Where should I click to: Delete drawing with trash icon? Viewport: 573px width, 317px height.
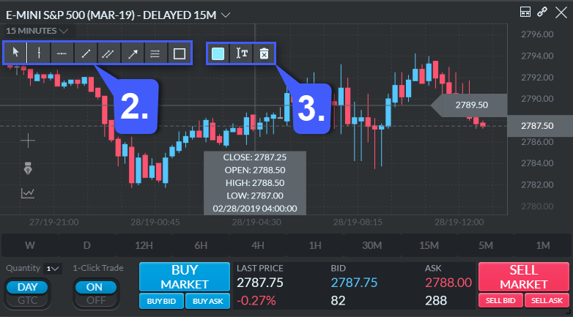[264, 53]
